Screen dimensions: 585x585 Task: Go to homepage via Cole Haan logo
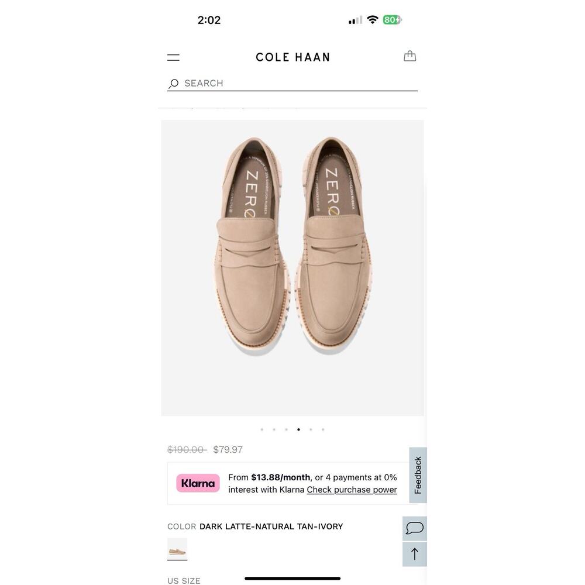(292, 57)
